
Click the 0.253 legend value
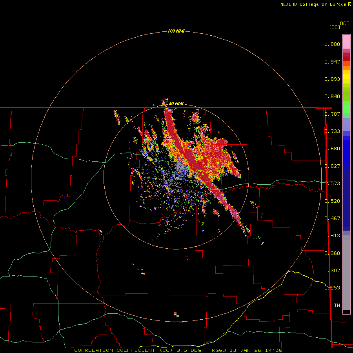point(332,288)
